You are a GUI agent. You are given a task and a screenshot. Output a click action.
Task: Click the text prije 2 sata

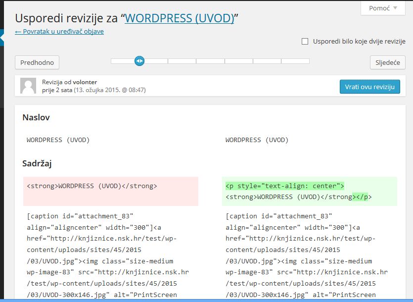57,90
